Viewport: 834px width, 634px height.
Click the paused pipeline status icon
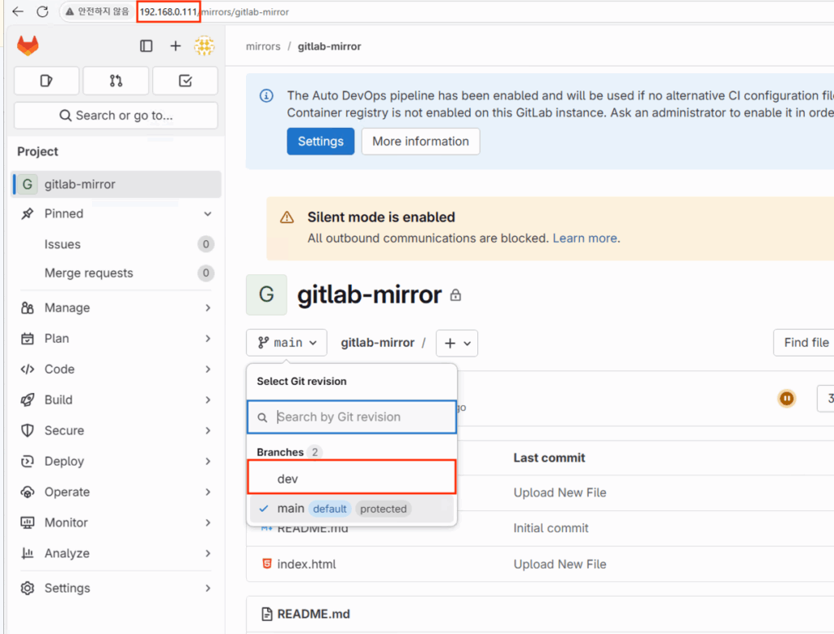point(787,398)
